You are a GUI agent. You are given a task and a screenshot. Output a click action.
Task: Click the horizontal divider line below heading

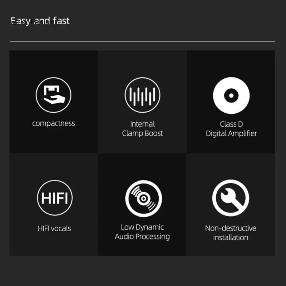pos(143,41)
